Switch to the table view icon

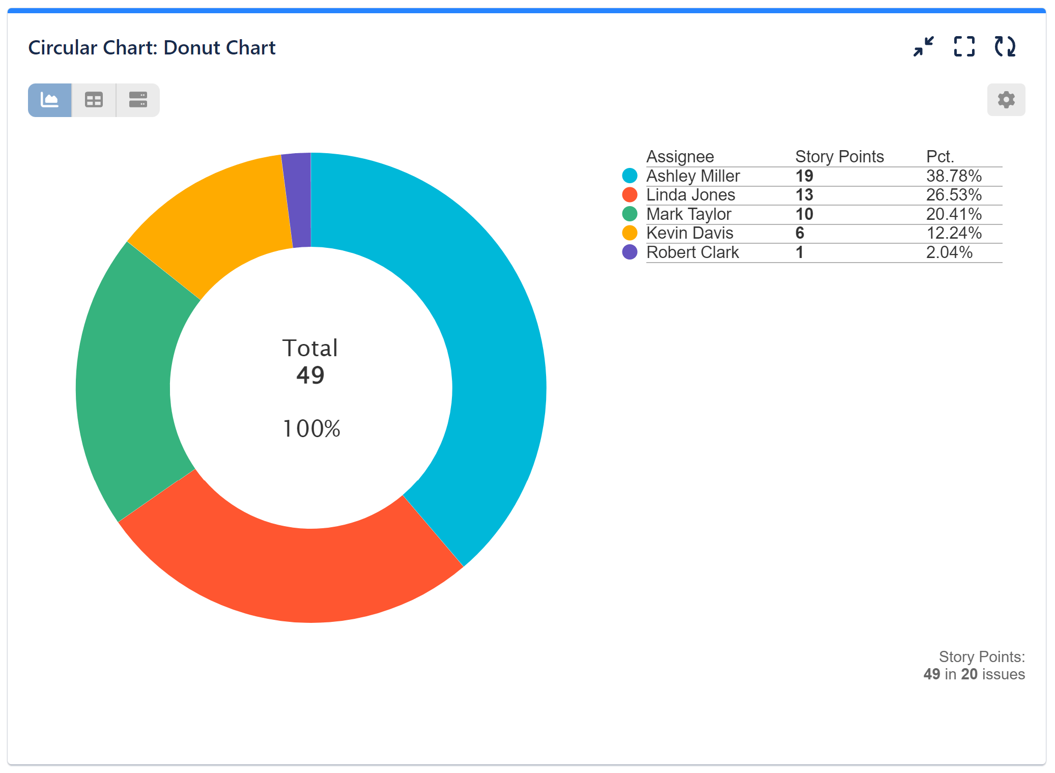(x=94, y=100)
